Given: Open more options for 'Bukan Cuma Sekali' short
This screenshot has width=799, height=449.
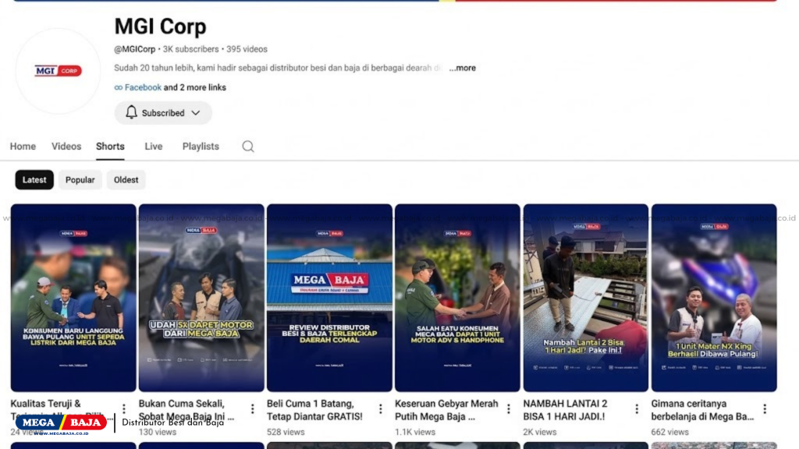Looking at the screenshot, I should click(252, 408).
